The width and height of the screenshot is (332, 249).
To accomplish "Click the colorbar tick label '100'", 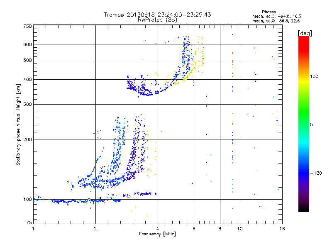I will 314,76.
